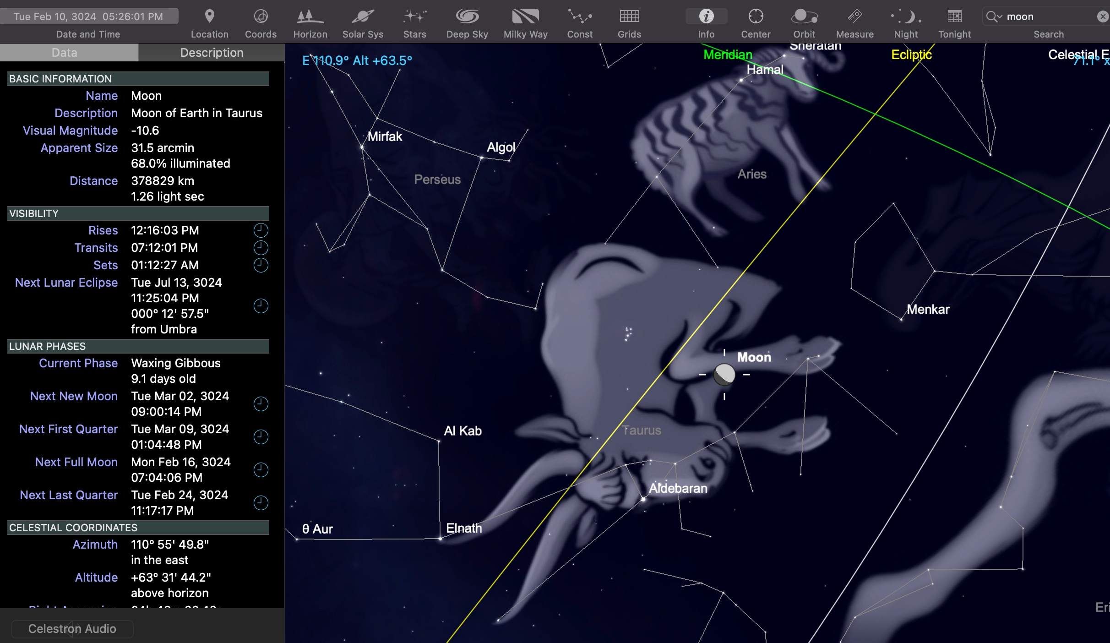Toggle the Stars display icon

coord(414,17)
